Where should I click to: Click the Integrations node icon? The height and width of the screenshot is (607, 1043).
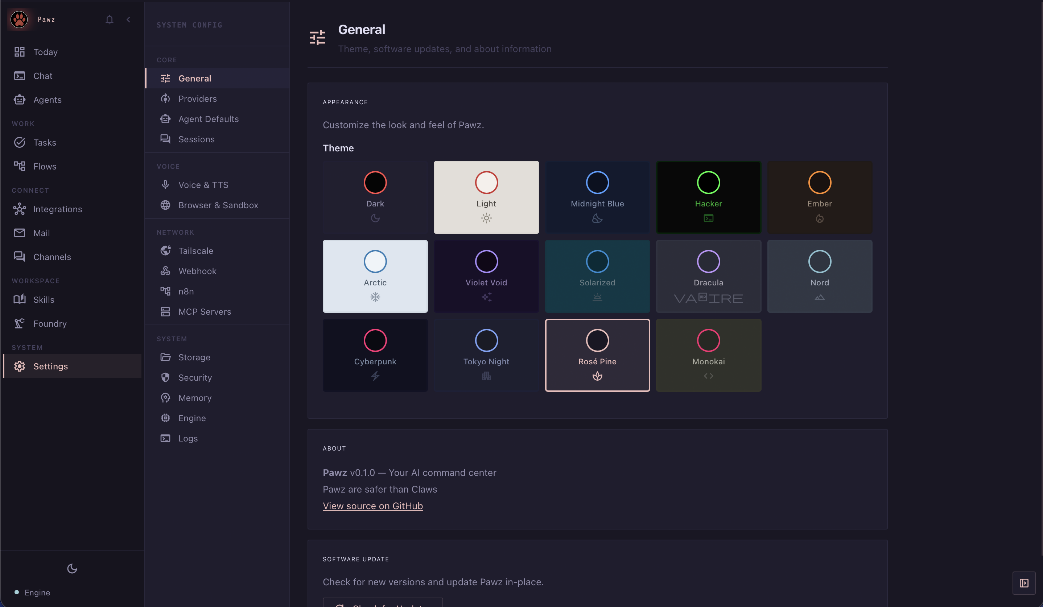click(20, 209)
